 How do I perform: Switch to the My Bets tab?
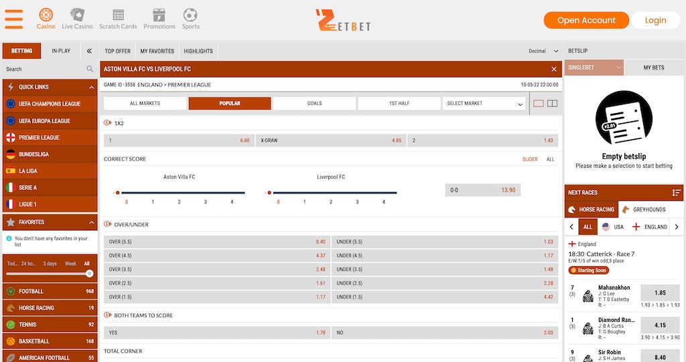(x=654, y=68)
